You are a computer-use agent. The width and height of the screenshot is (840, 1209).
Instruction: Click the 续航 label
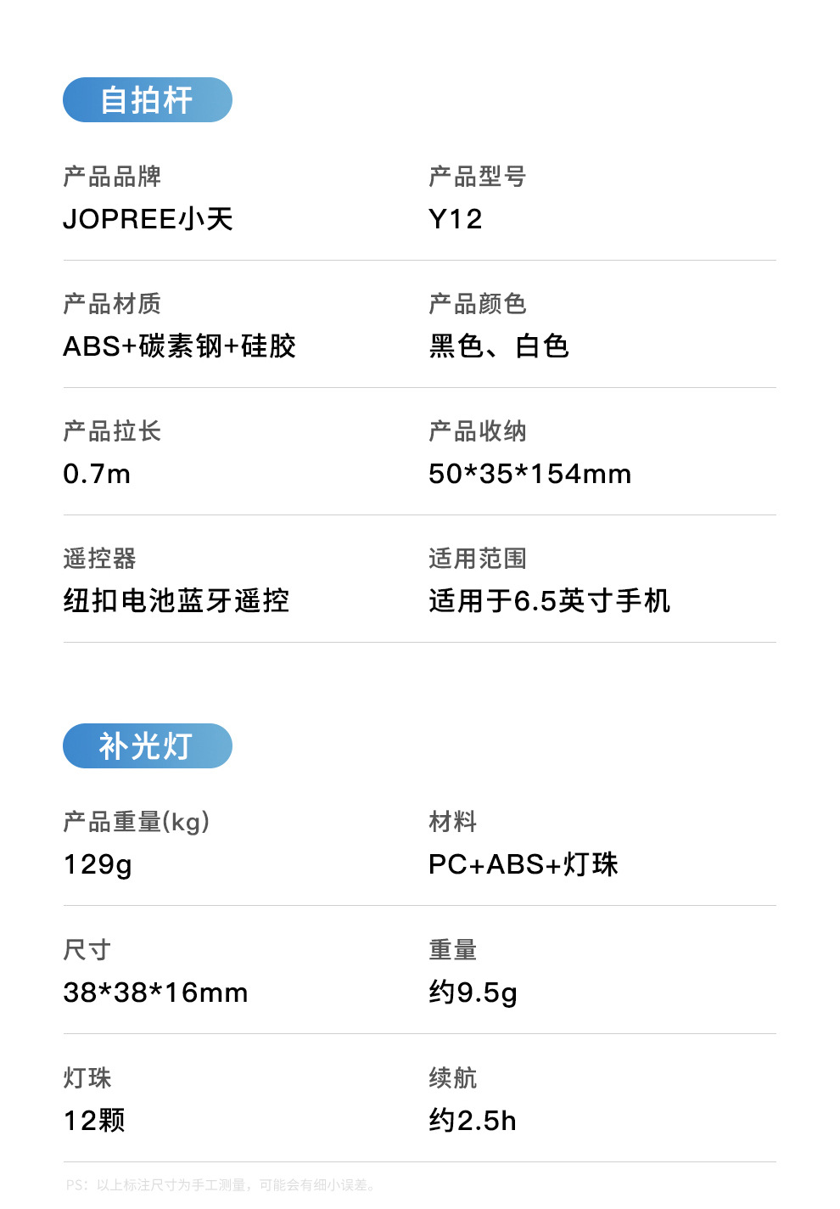tap(453, 1078)
